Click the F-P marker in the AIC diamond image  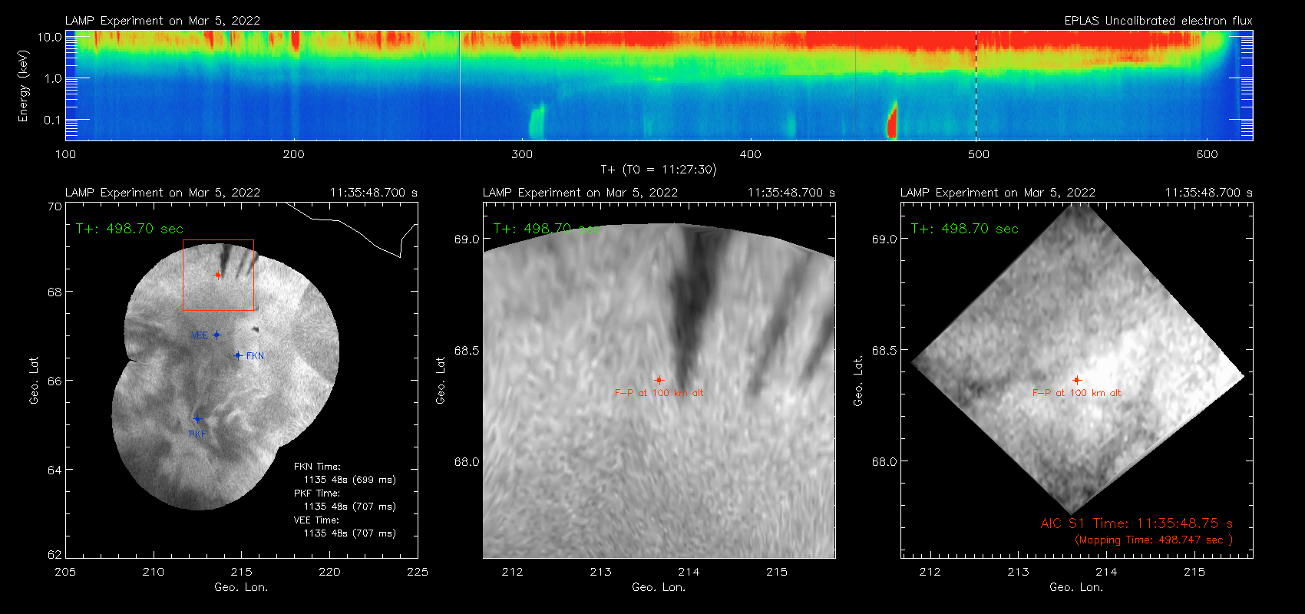[x=1077, y=380]
